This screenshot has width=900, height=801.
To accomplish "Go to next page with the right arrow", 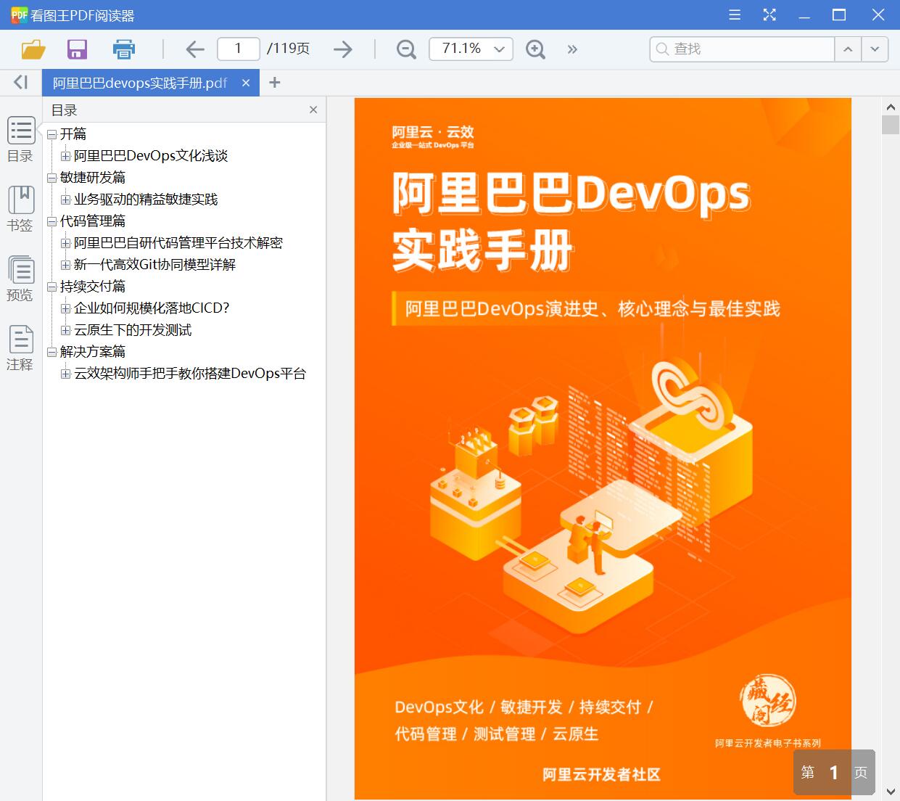I will pyautogui.click(x=342, y=49).
